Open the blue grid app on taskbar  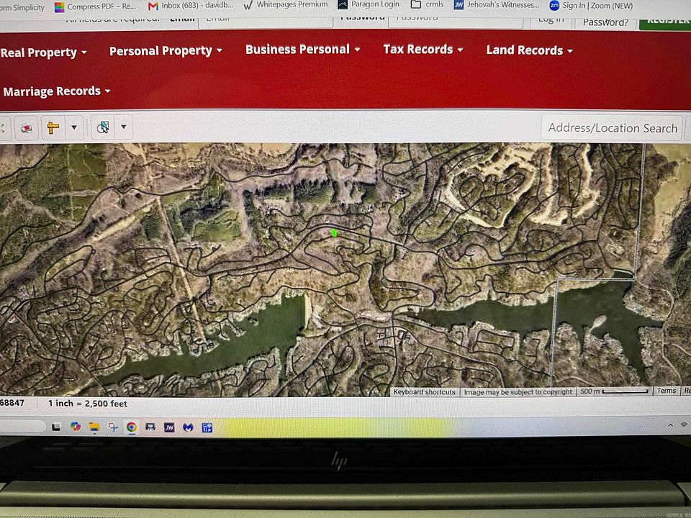[207, 427]
